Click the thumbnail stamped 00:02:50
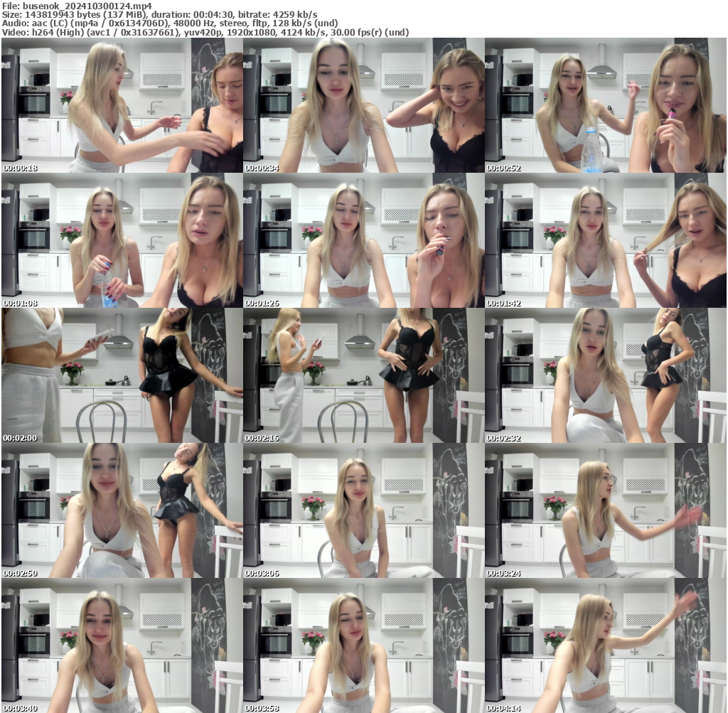This screenshot has width=728, height=713. click(121, 509)
